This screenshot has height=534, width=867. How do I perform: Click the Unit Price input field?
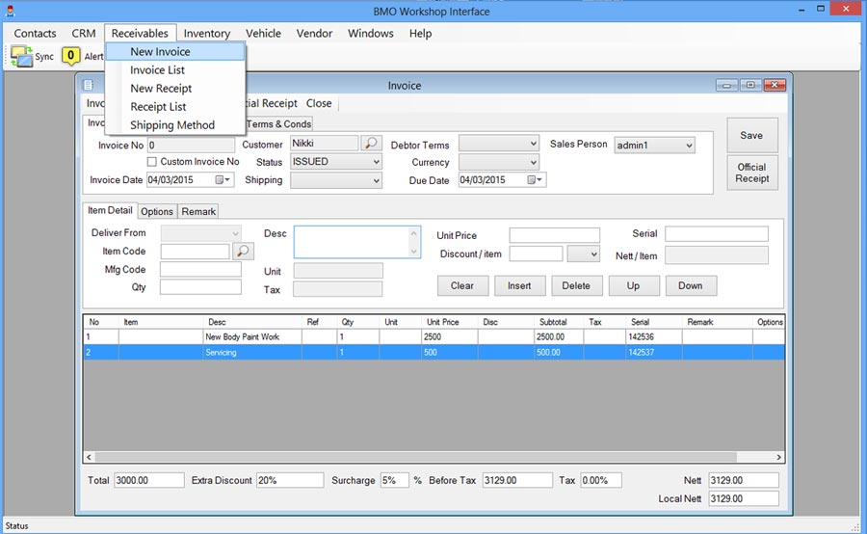555,235
